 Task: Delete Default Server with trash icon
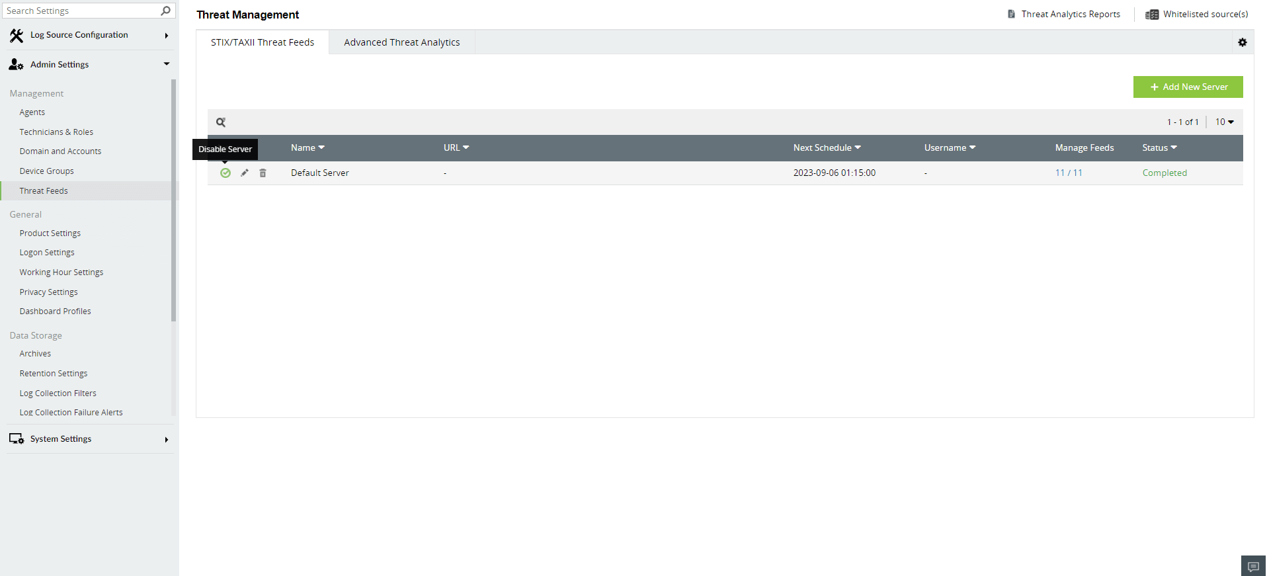[x=263, y=173]
